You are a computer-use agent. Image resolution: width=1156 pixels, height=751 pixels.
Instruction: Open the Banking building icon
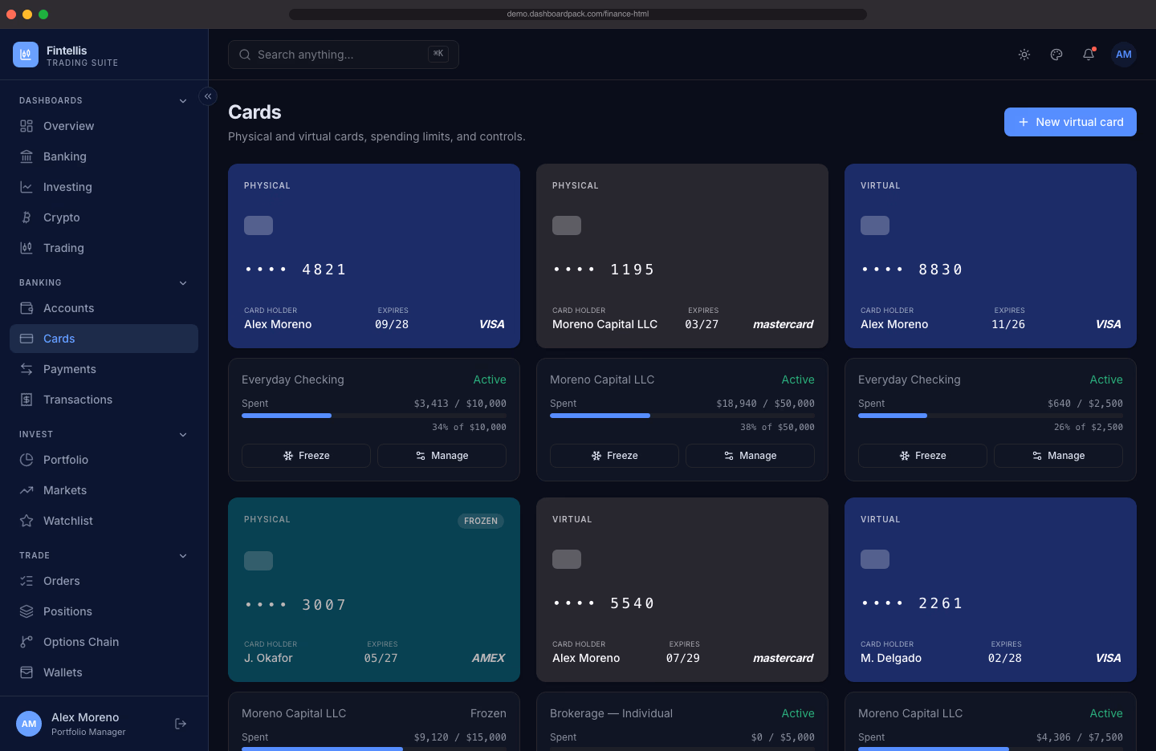(26, 156)
